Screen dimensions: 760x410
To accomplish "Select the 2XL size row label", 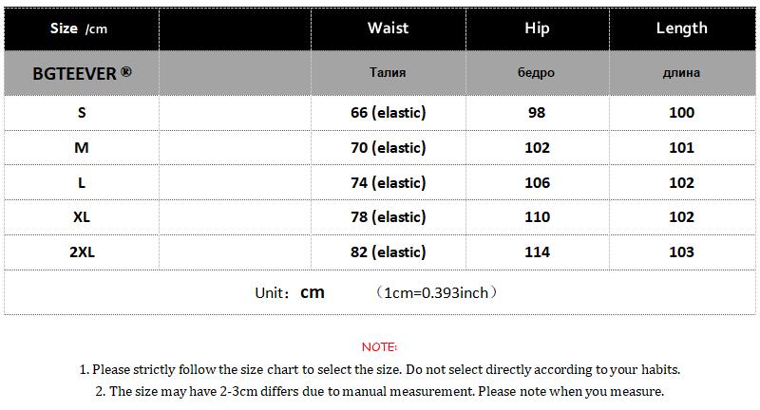I will tap(81, 252).
